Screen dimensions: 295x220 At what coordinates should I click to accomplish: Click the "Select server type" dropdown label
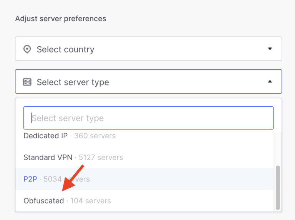click(73, 82)
